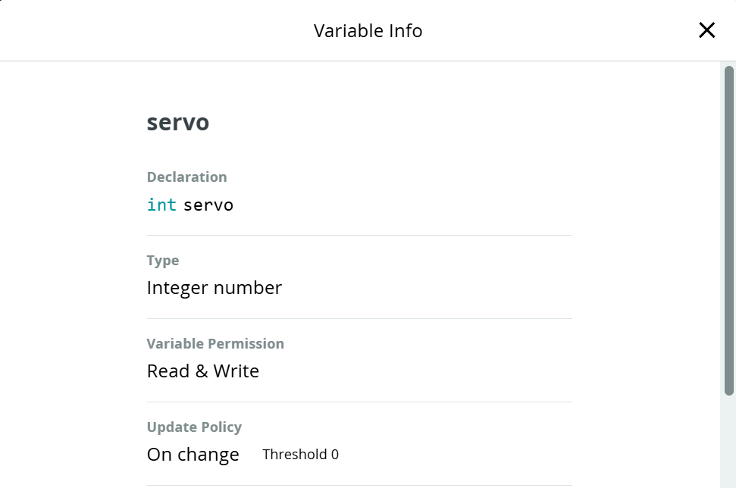Select the Integer number type value
The height and width of the screenshot is (488, 736).
(215, 288)
